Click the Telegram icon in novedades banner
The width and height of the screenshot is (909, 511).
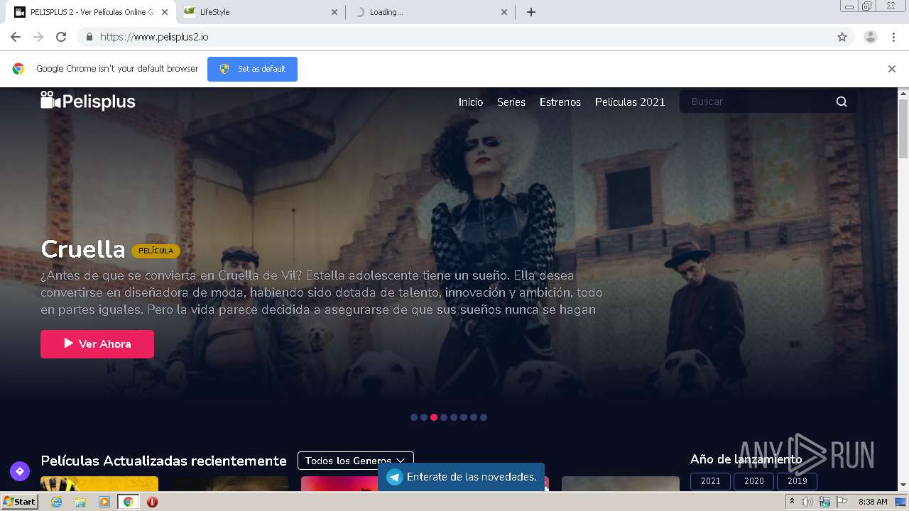(x=394, y=477)
